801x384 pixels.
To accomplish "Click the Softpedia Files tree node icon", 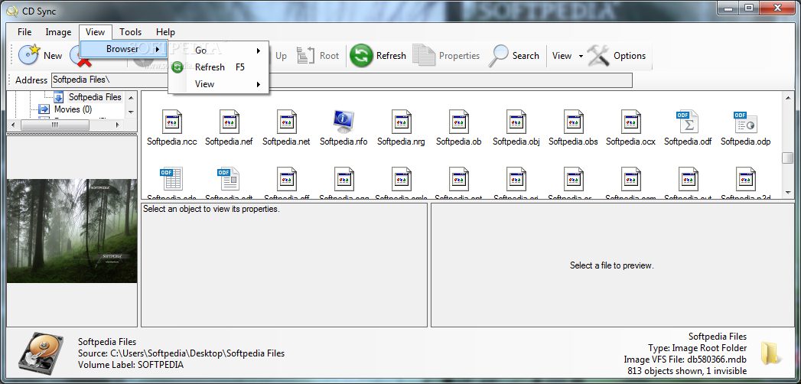I will 59,97.
